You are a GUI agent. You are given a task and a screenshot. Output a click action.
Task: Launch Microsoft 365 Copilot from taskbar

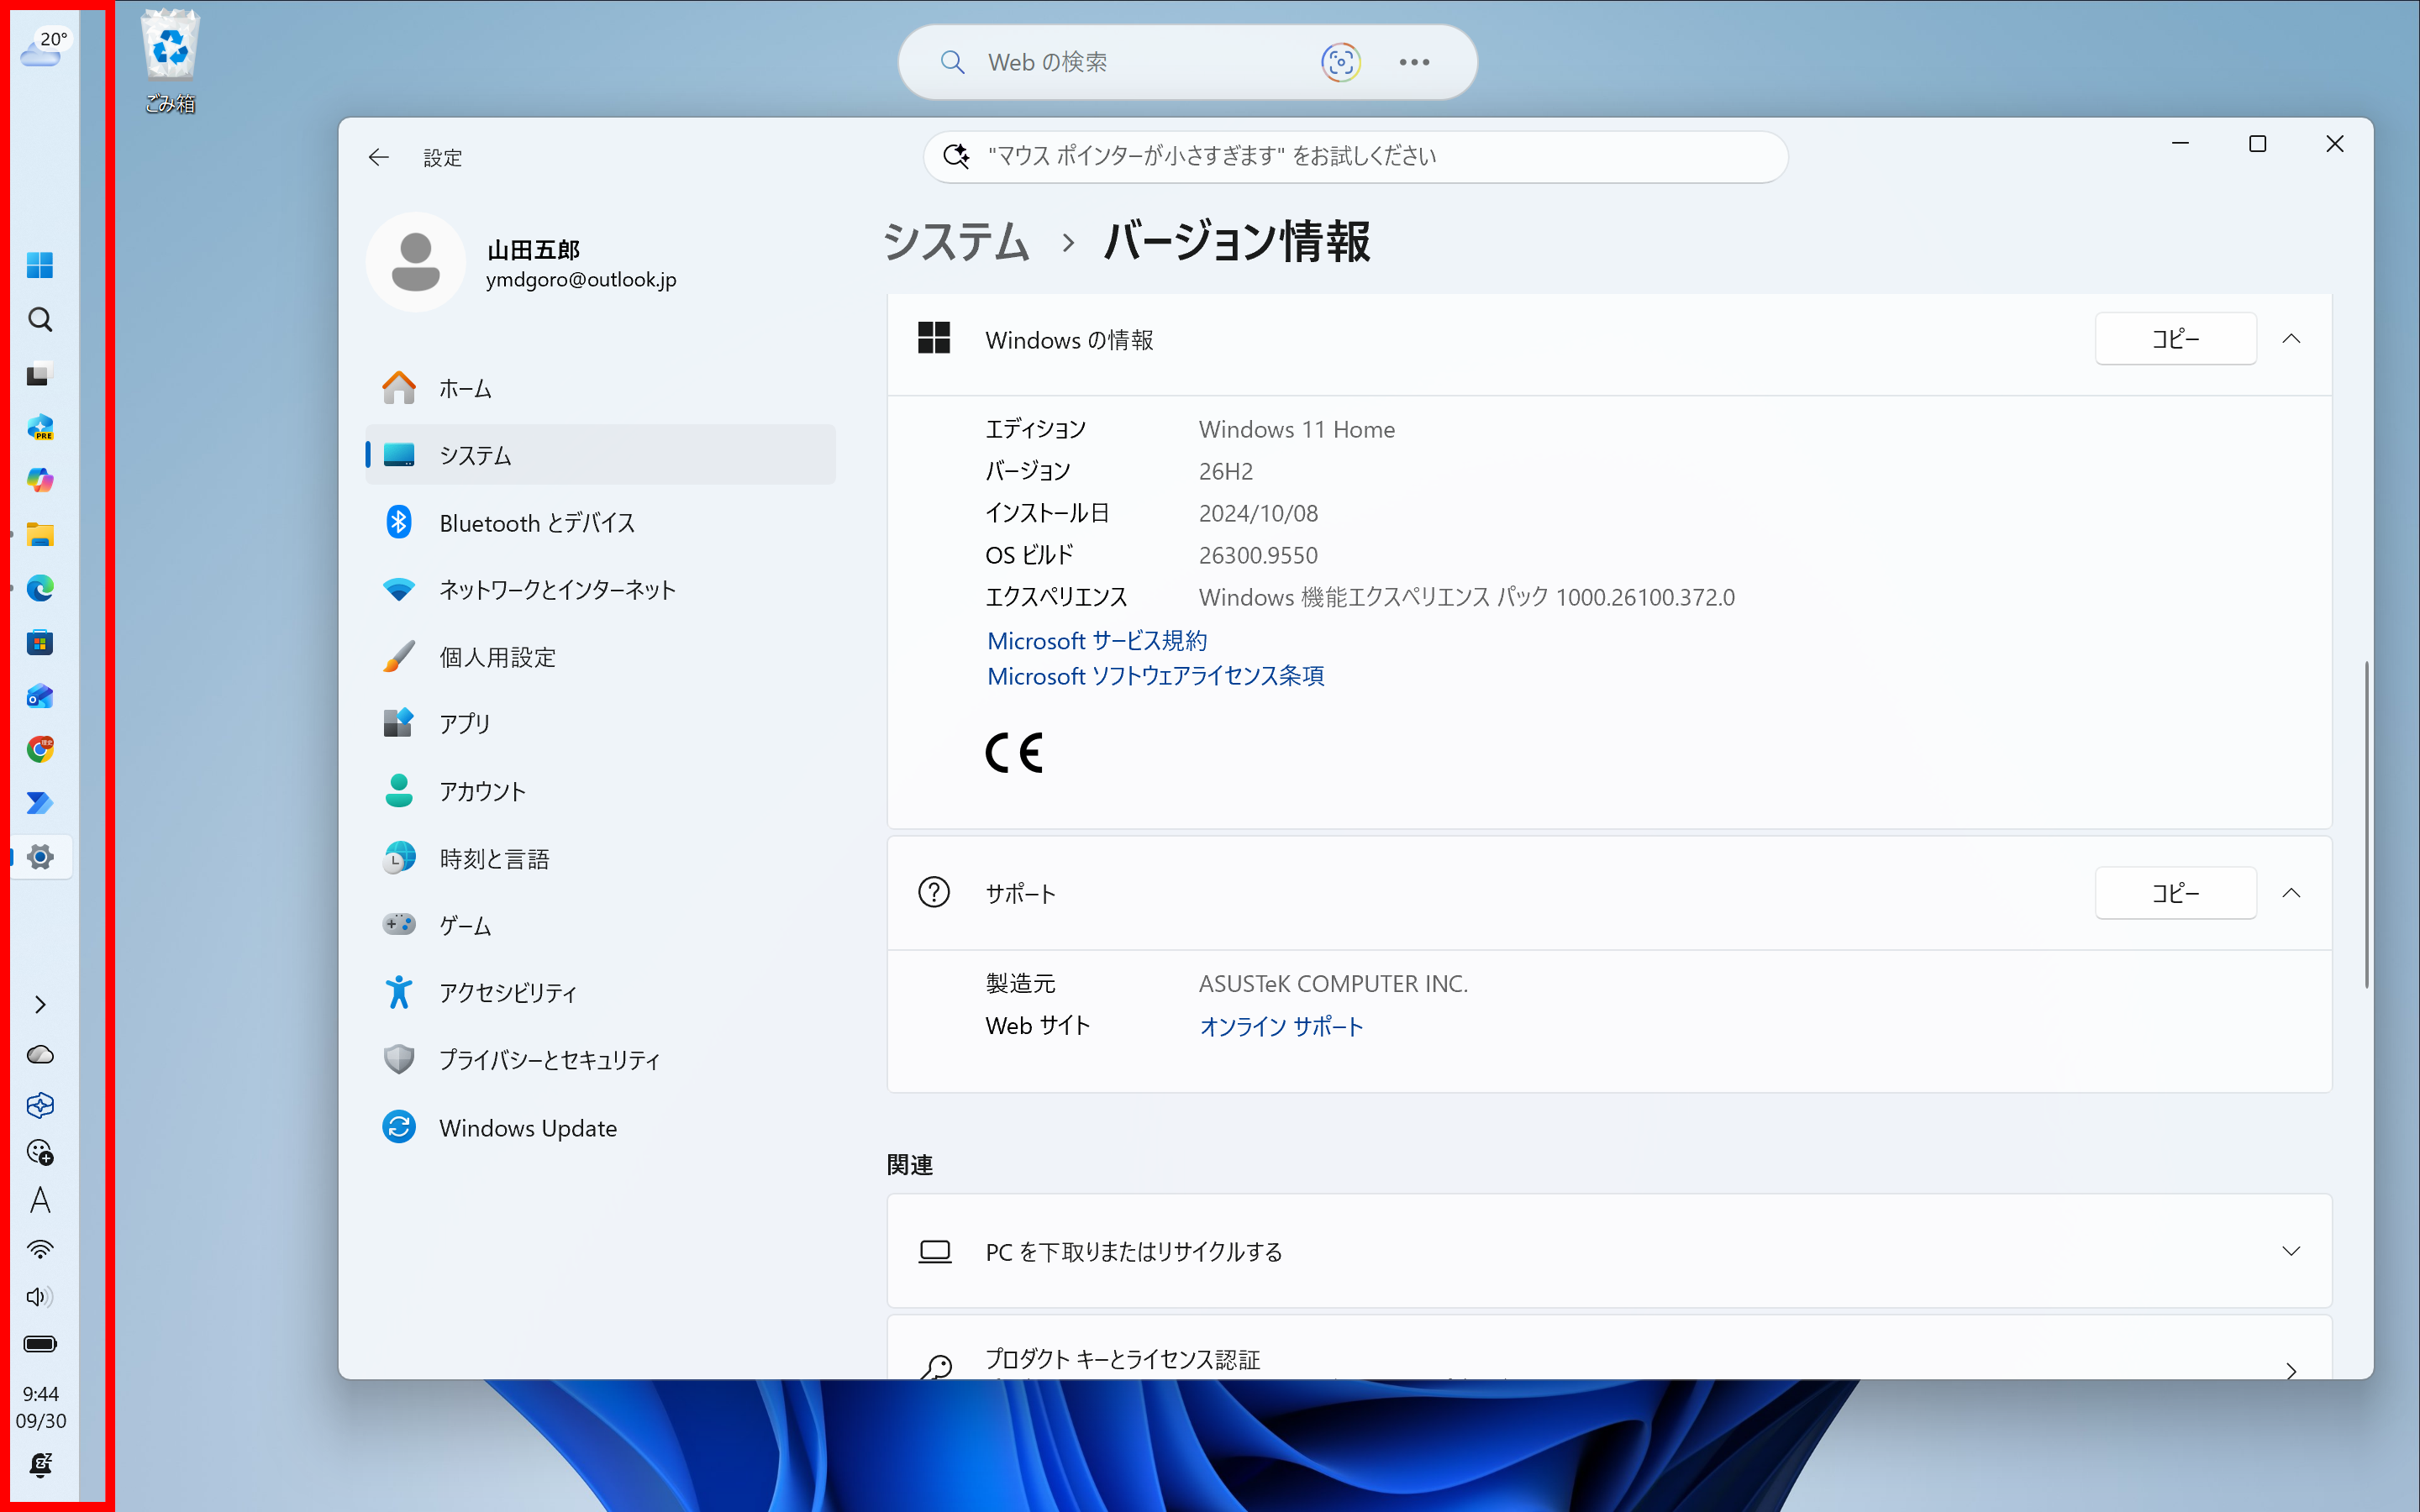click(40, 481)
